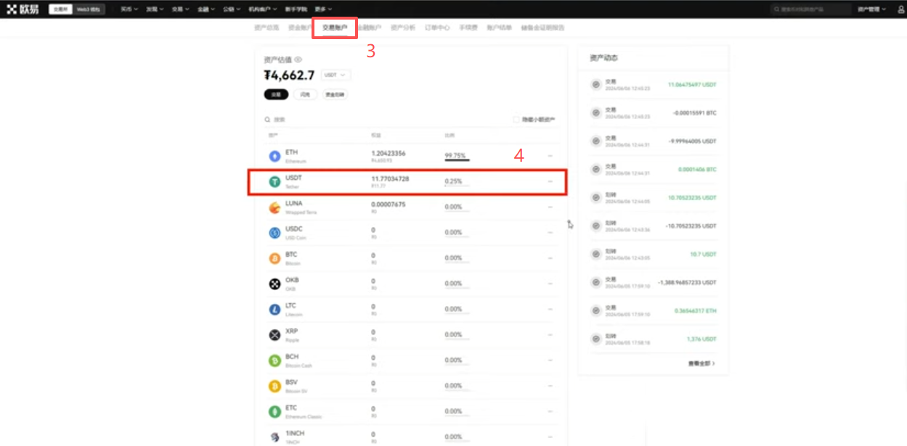The height and width of the screenshot is (446, 907).
Task: Open the options menu in the ETH row
Action: 550,156
